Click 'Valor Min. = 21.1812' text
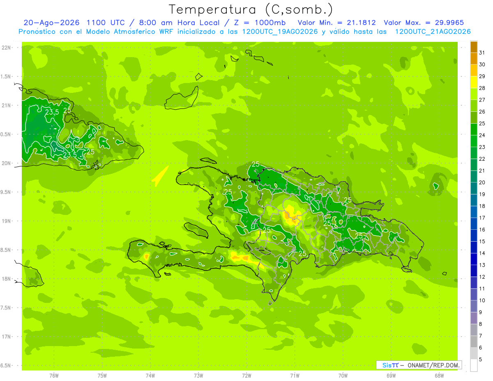The width and height of the screenshot is (493, 381). click(336, 23)
